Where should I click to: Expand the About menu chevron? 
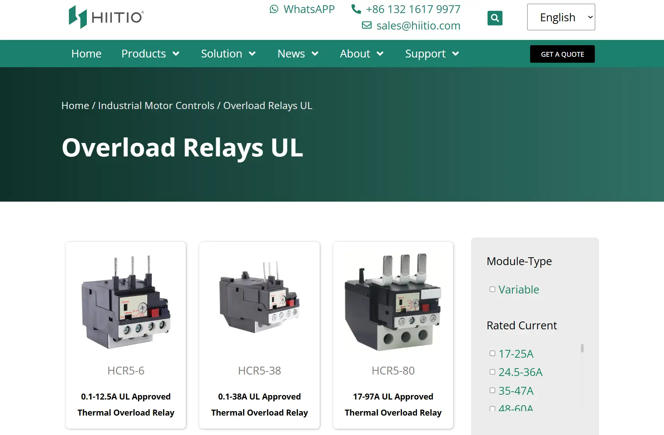coord(380,54)
